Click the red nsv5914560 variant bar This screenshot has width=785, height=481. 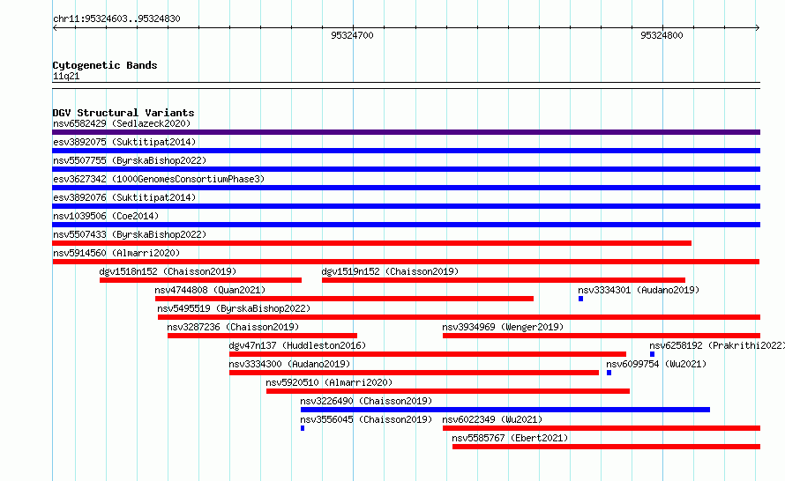click(406, 262)
